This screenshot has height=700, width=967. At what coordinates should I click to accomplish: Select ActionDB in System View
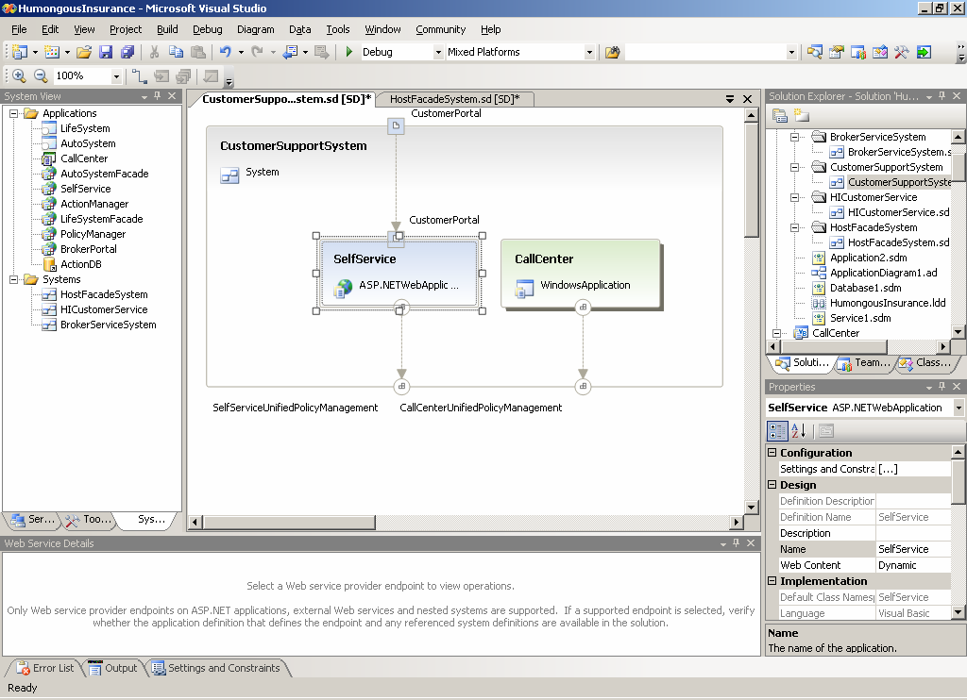click(x=81, y=264)
